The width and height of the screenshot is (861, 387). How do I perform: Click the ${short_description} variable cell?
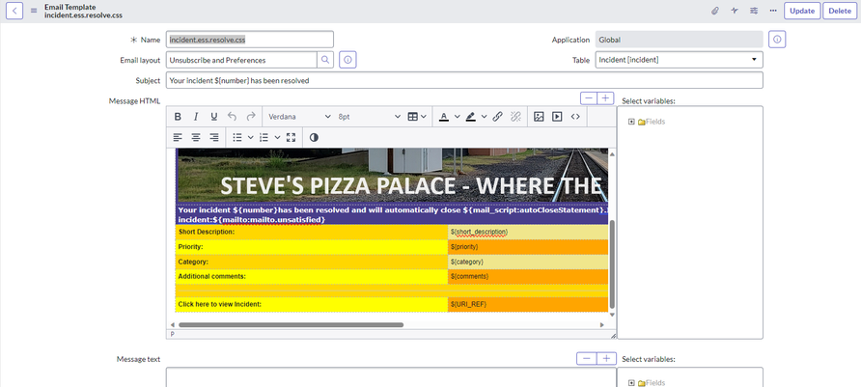(528, 233)
